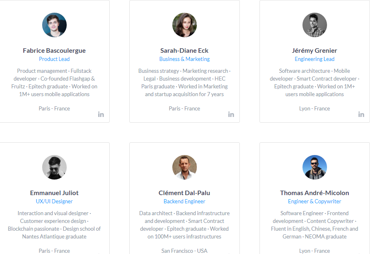
Task: Click Thomas André-Micolon's profile photo
Action: coord(315,167)
